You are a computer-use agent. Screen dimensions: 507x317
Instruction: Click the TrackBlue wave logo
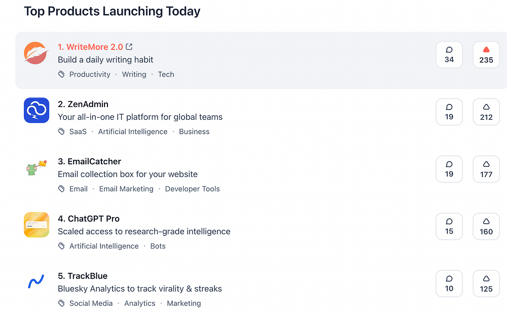[37, 283]
